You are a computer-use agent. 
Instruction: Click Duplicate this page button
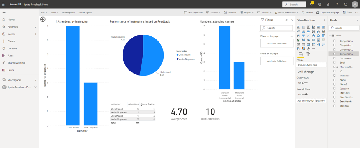(327, 12)
